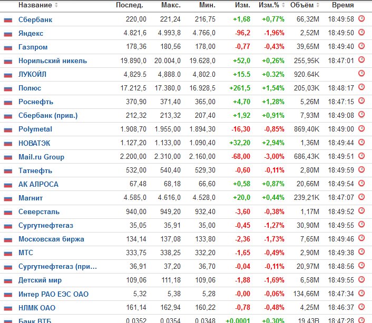Sort table by Название column arrows
This screenshot has height=323, width=372.
click(56, 5)
